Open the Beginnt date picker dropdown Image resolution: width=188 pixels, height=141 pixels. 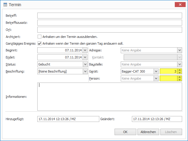pyautogui.click(x=85, y=50)
